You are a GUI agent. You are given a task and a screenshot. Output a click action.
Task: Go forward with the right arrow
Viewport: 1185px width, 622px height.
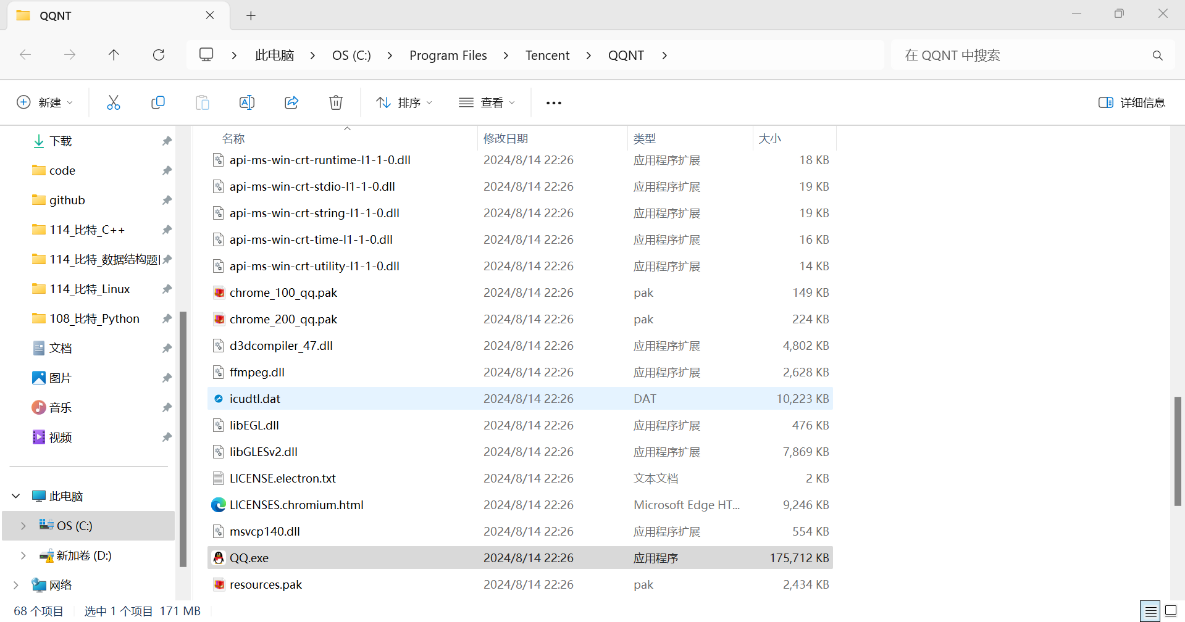[x=70, y=55]
